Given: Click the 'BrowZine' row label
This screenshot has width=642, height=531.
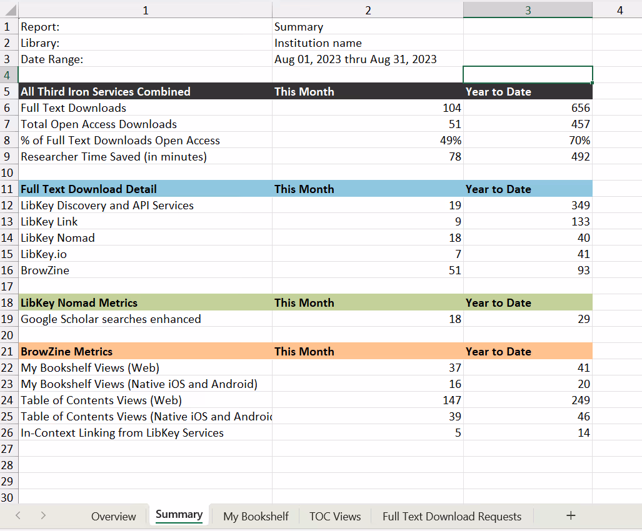Looking at the screenshot, I should 146,270.
